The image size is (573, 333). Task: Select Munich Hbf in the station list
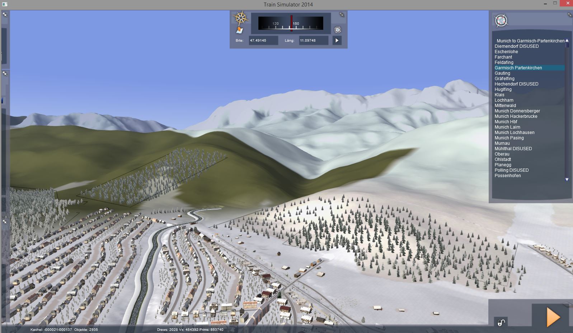click(x=506, y=122)
